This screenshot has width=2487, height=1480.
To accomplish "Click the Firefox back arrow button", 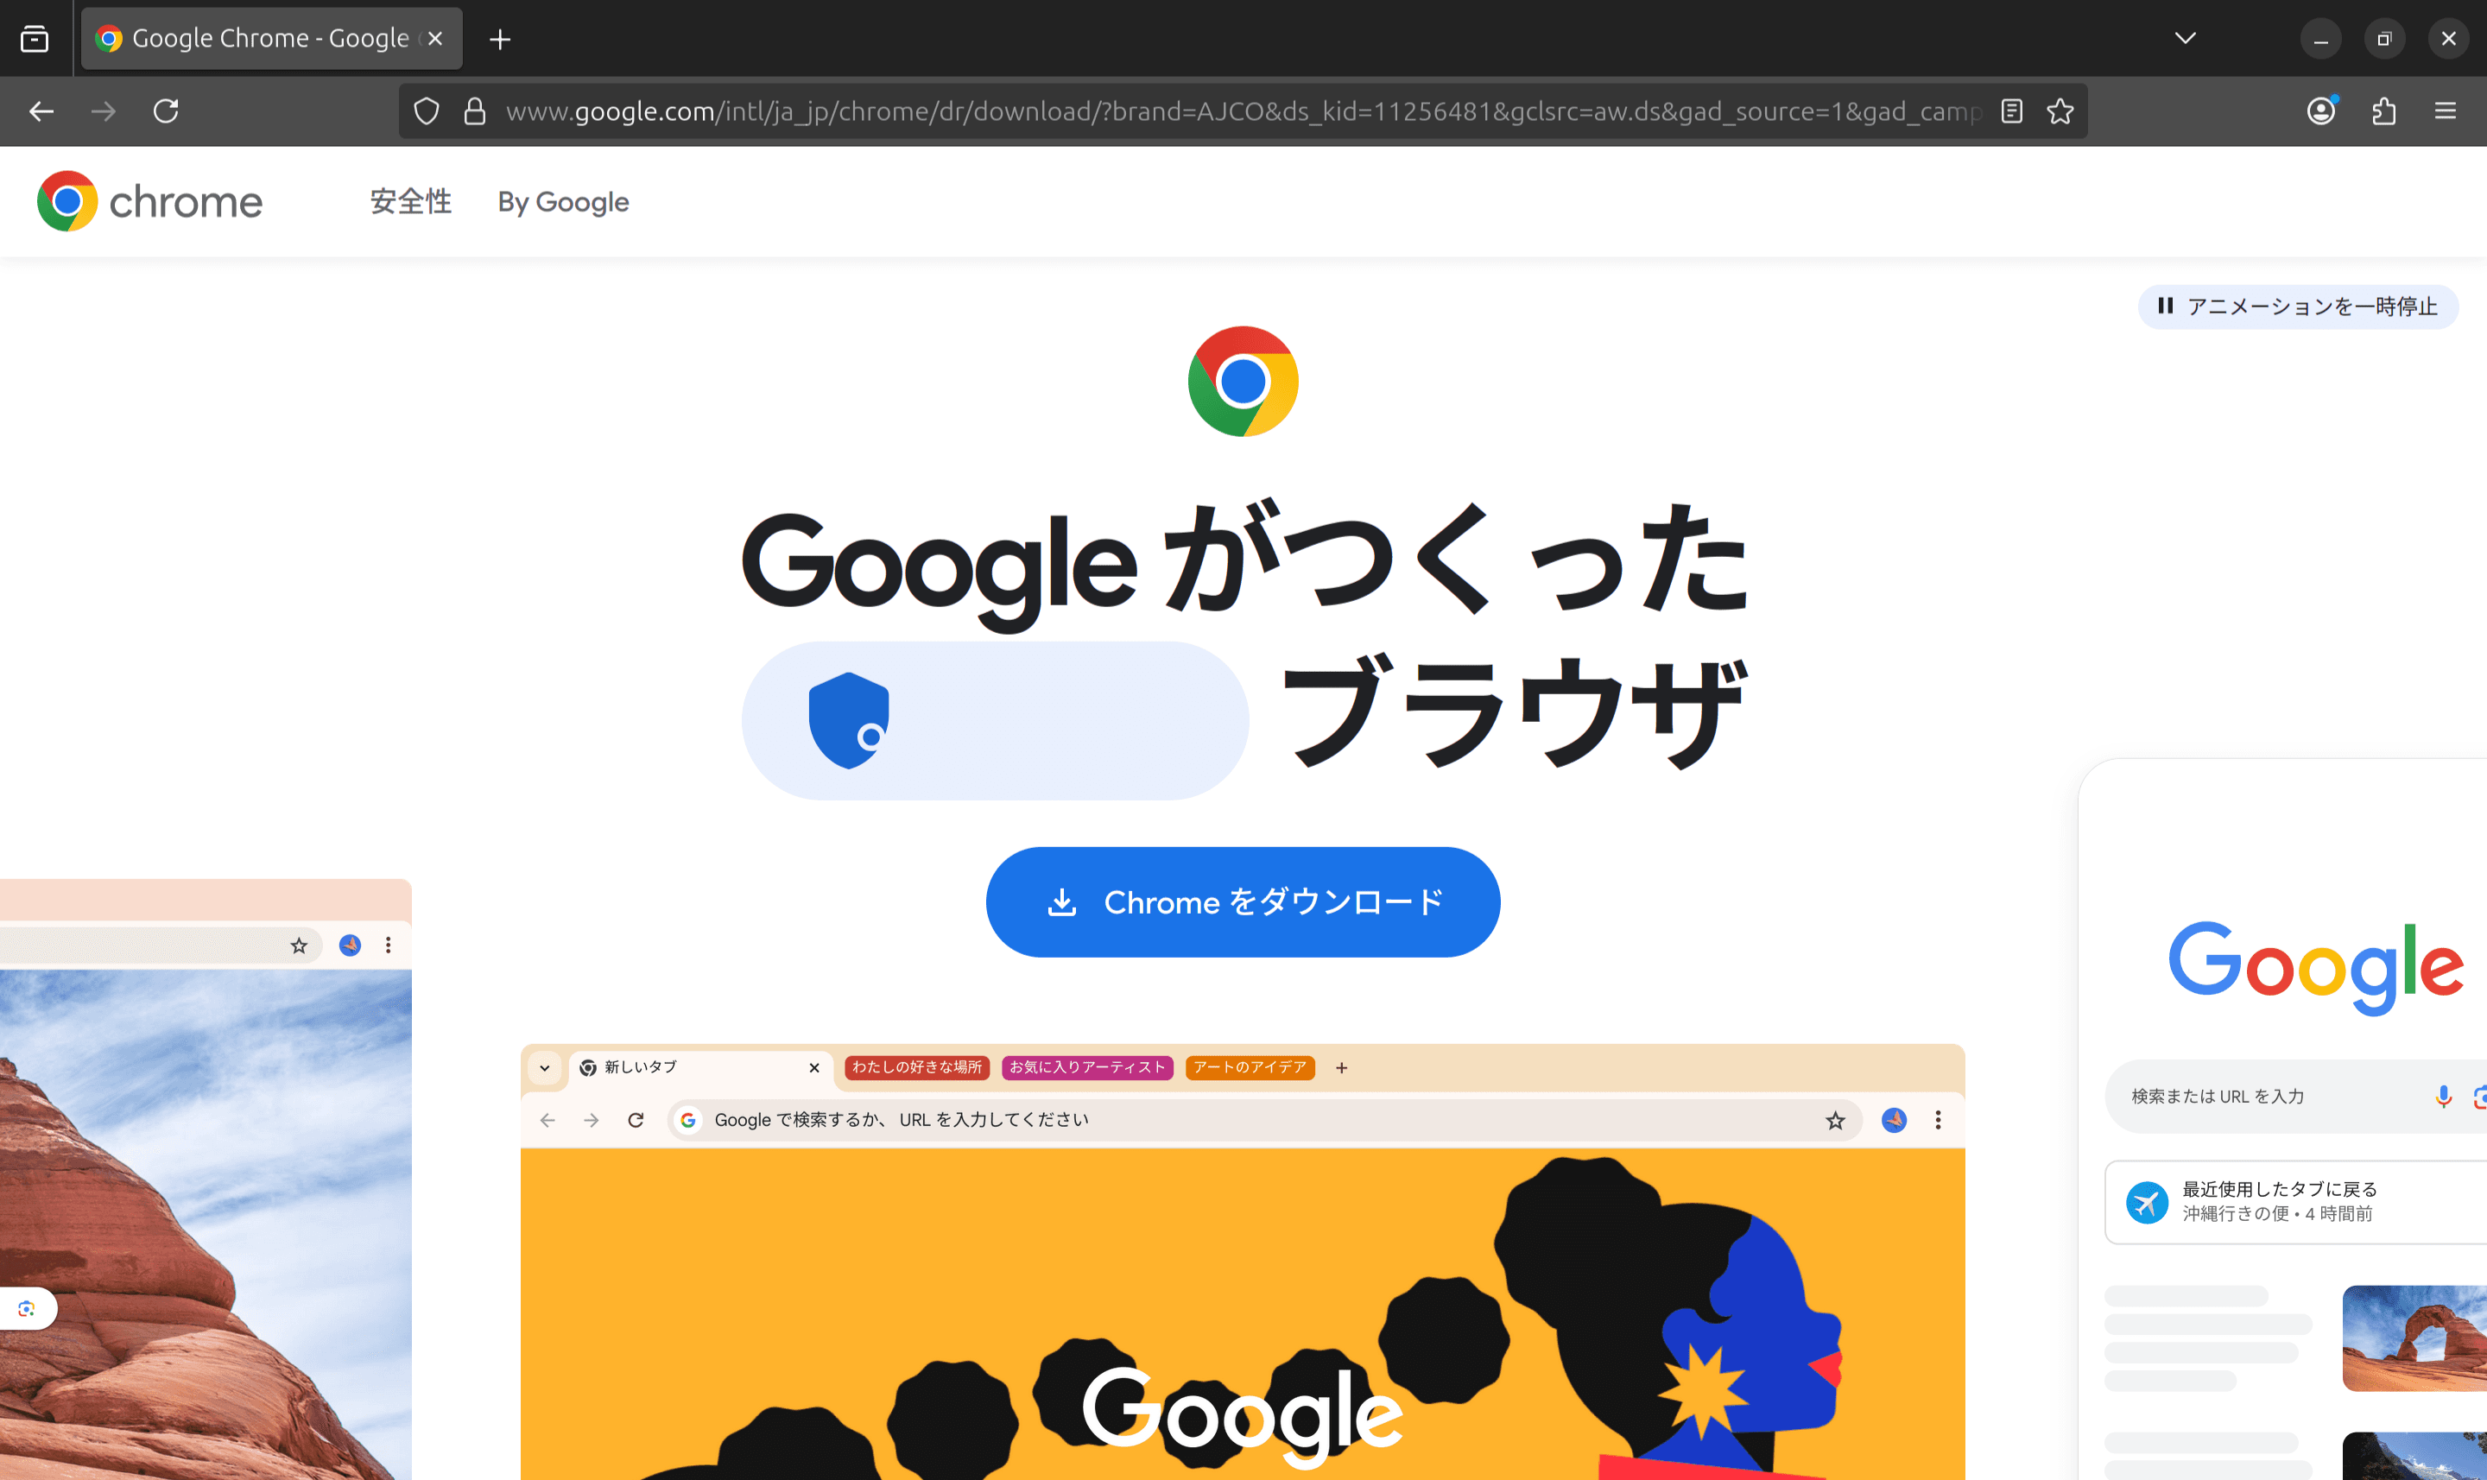I will click(41, 111).
